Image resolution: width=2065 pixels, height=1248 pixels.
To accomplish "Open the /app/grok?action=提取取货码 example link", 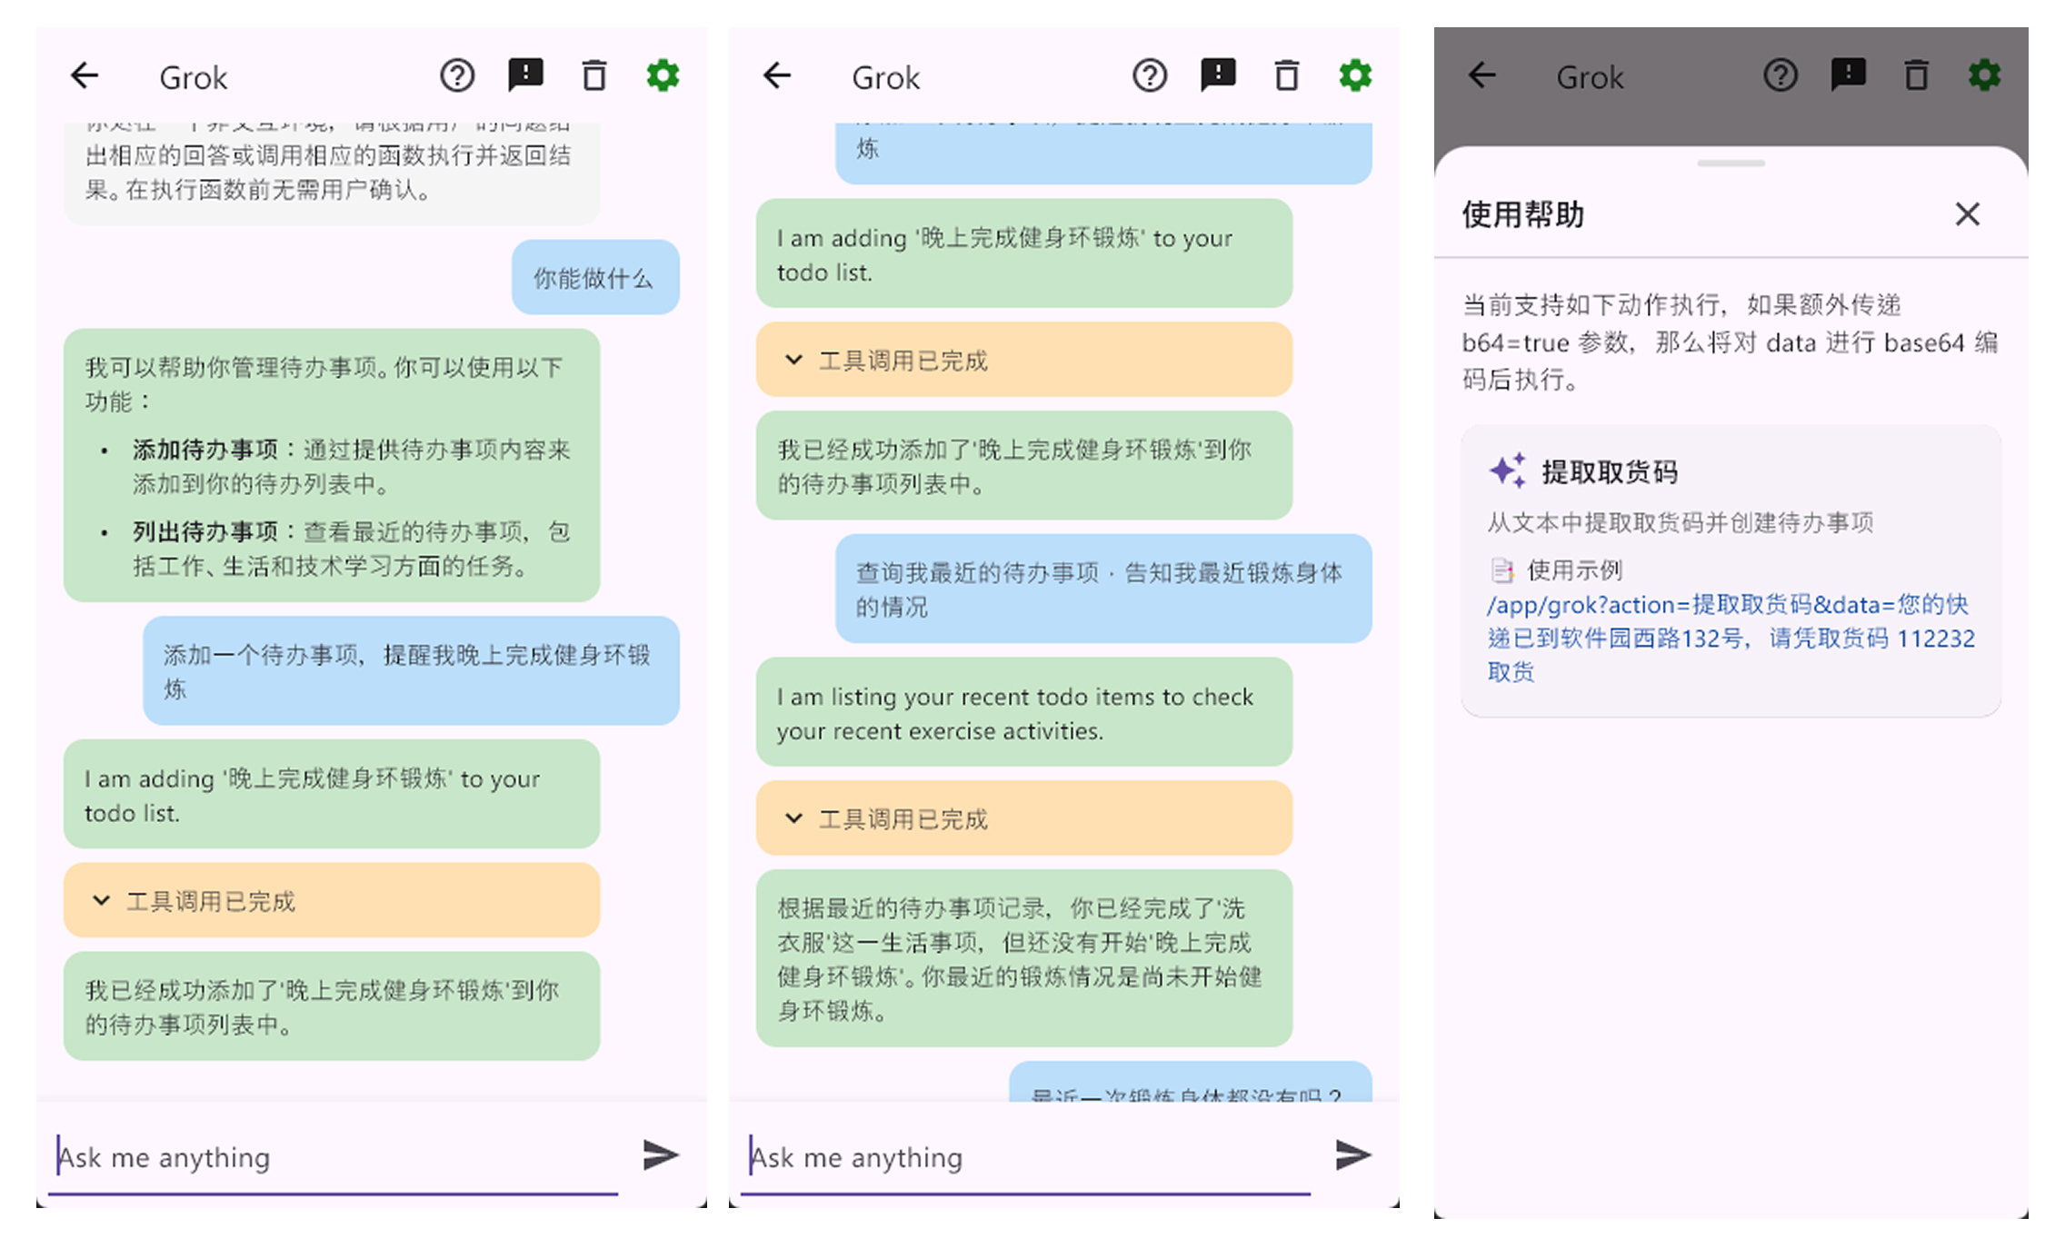I will tap(1731, 638).
